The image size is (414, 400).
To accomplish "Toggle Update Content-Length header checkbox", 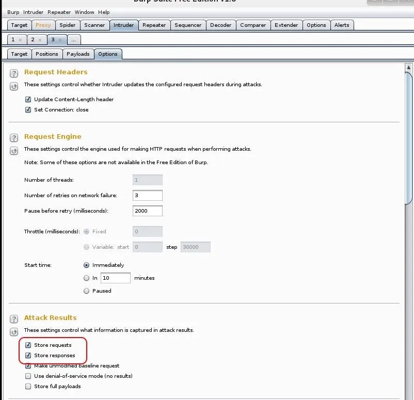I will coord(28,99).
